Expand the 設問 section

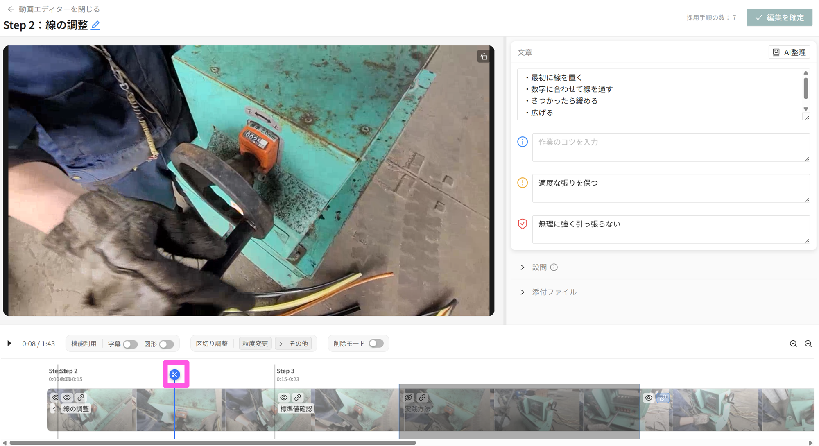point(523,267)
